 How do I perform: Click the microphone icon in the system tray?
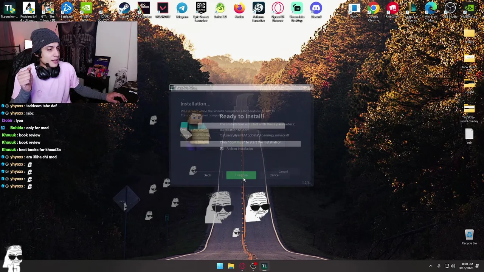[439, 266]
